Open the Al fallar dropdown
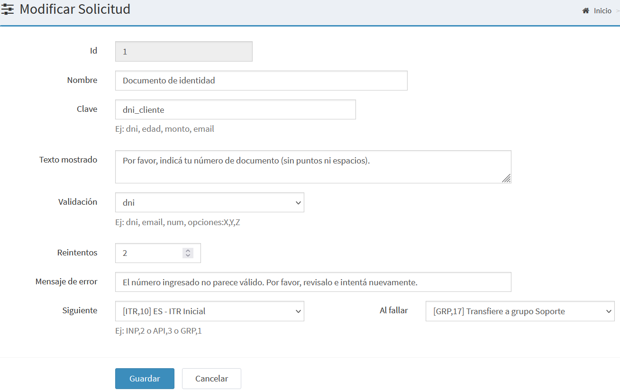The width and height of the screenshot is (620, 390). 520,311
